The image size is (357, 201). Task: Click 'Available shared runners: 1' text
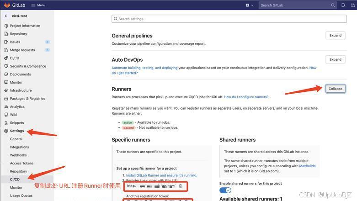(251, 199)
